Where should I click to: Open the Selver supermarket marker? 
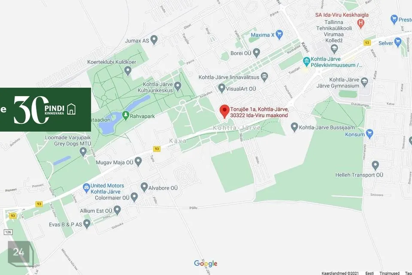(398, 43)
